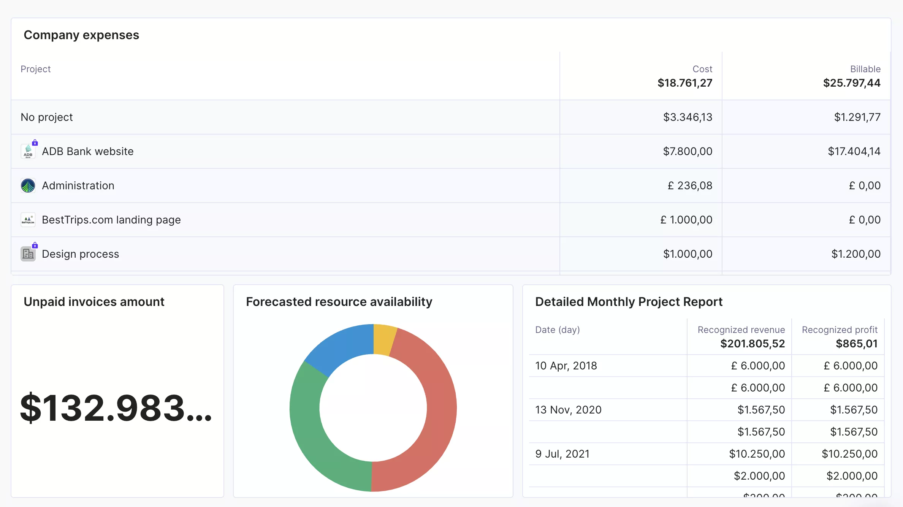Viewport: 903px width, 507px height.
Task: Click the Billable column header
Action: tap(865, 69)
